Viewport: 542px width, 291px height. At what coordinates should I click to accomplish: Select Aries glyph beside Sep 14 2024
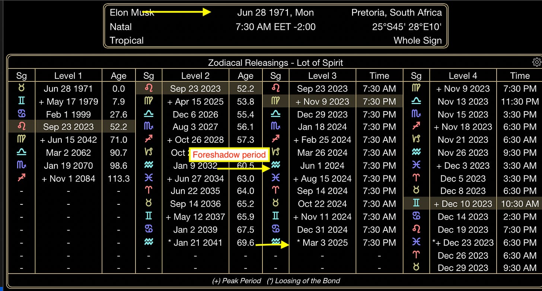275,191
